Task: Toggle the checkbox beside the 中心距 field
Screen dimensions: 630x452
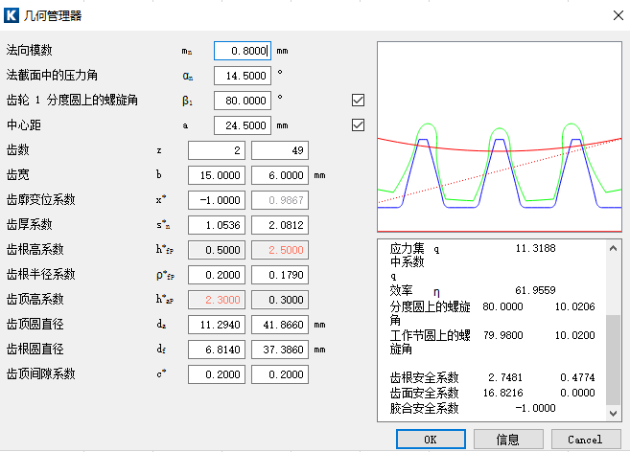Action: [359, 124]
